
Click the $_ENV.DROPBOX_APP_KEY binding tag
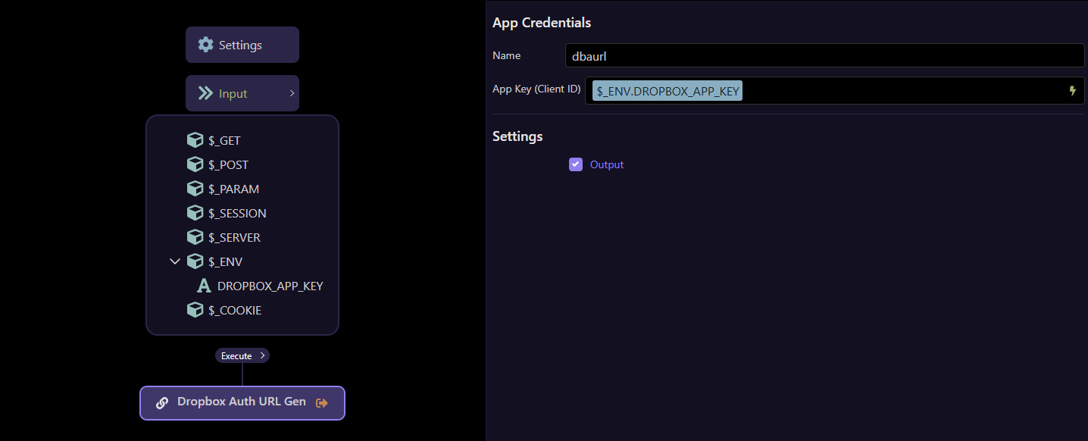point(667,91)
